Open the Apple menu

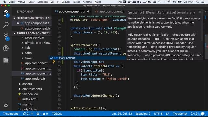click(4, 2)
